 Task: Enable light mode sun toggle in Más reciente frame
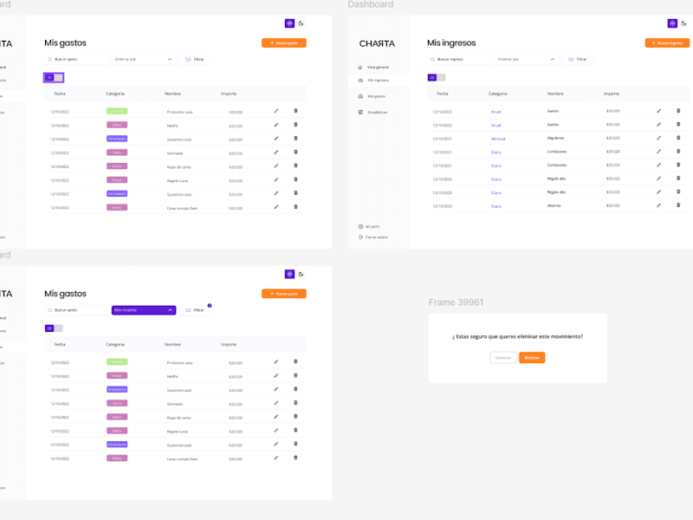pos(289,274)
